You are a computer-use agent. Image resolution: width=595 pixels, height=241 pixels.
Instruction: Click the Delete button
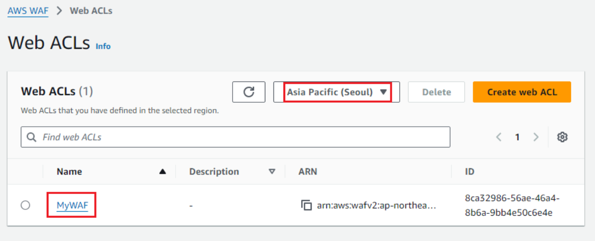click(436, 92)
